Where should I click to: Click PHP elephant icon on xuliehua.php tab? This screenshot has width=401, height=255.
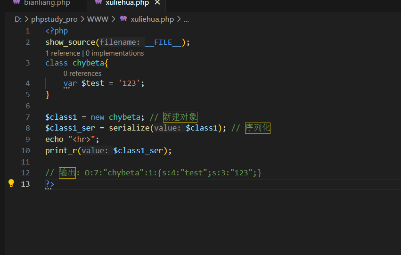98,2
